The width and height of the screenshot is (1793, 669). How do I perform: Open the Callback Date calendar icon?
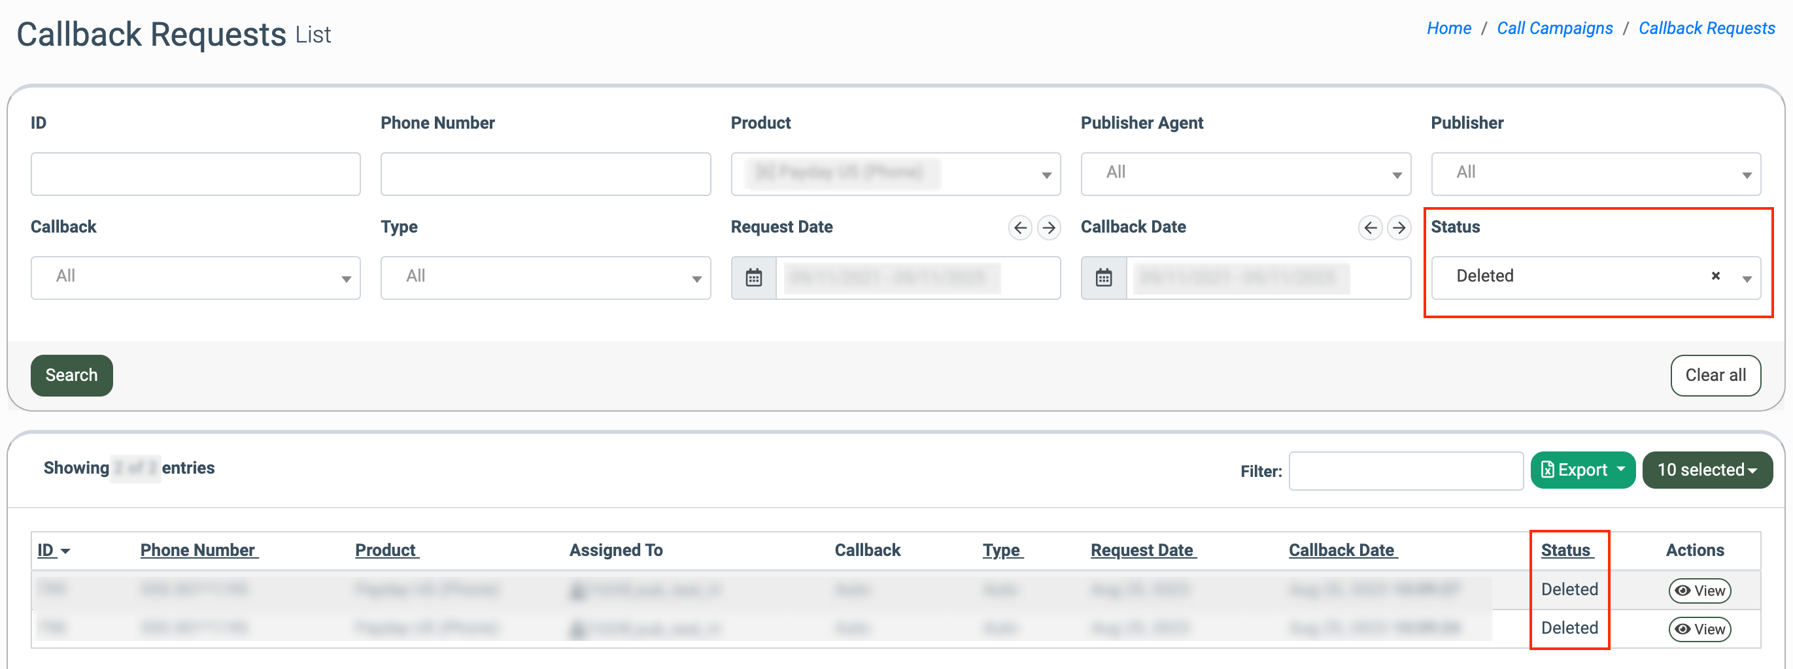(1104, 278)
